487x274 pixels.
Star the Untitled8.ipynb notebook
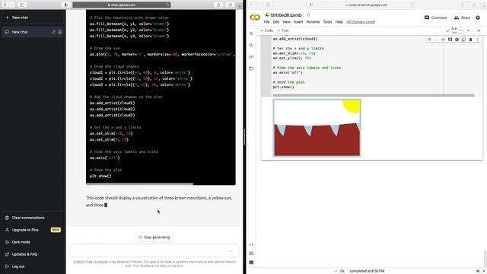308,15
